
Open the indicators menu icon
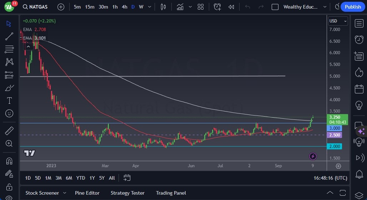pos(180,7)
